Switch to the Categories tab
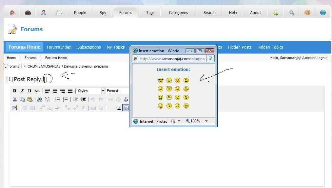 tap(178, 13)
